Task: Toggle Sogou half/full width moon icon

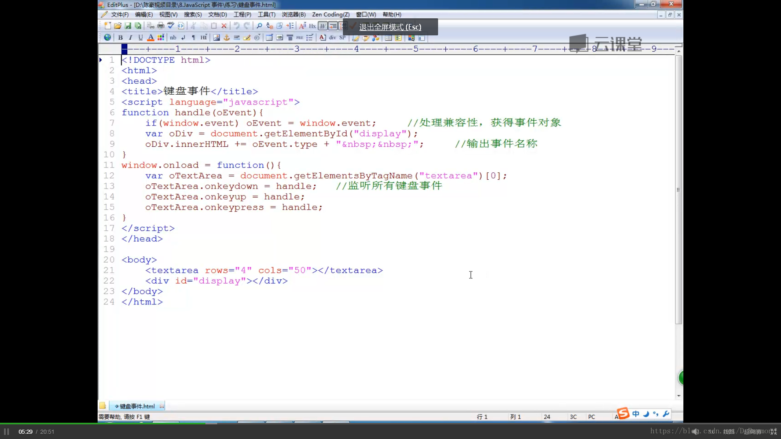Action: (x=646, y=414)
